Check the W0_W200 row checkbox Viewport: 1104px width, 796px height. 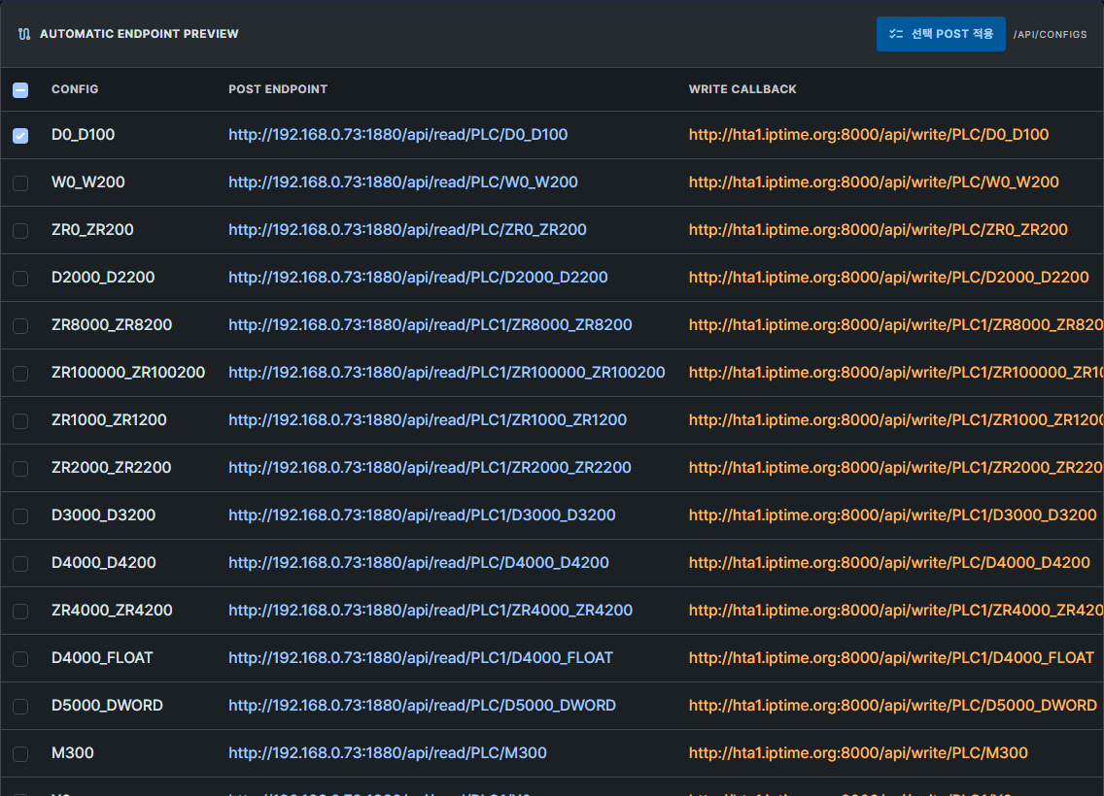[20, 182]
